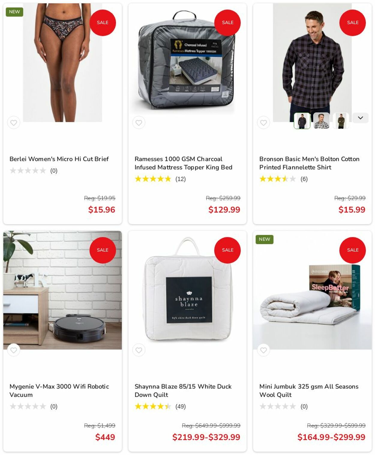Click the robotic vacuum product image
375x455 pixels.
62,290
